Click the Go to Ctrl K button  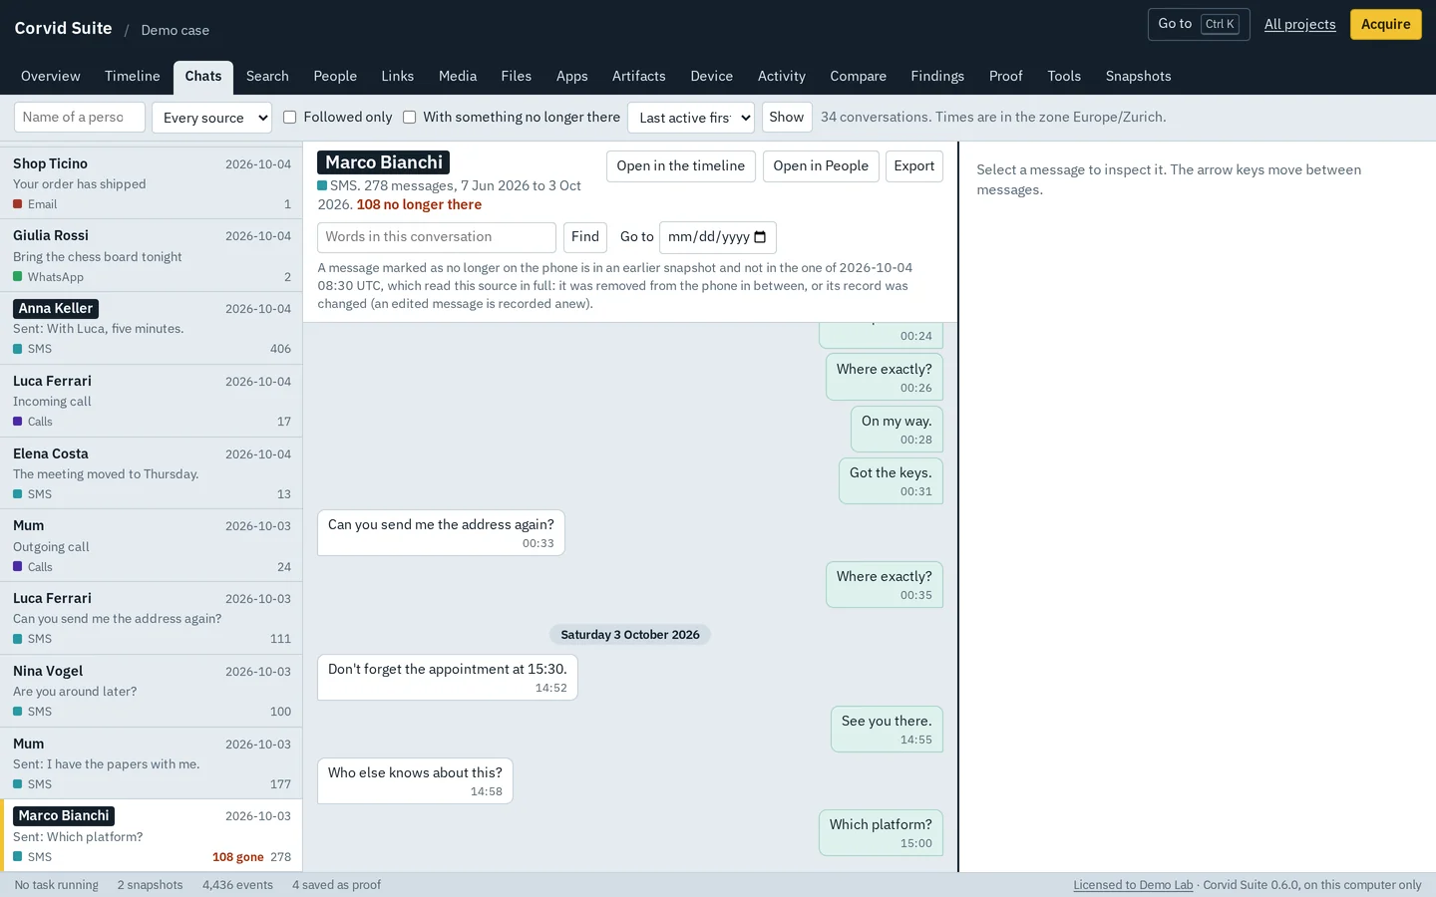[x=1199, y=25]
